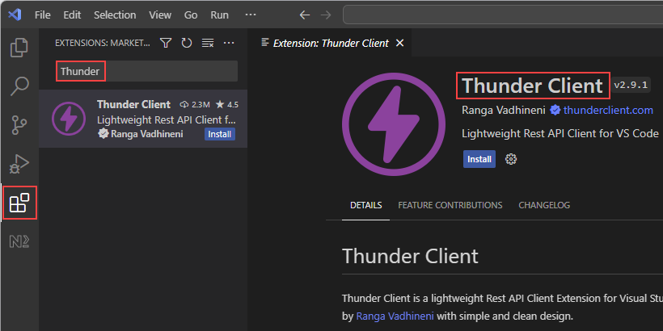Screen dimensions: 663x331
Task: Open the N2 sidebar icon below Extensions
Action: (19, 241)
